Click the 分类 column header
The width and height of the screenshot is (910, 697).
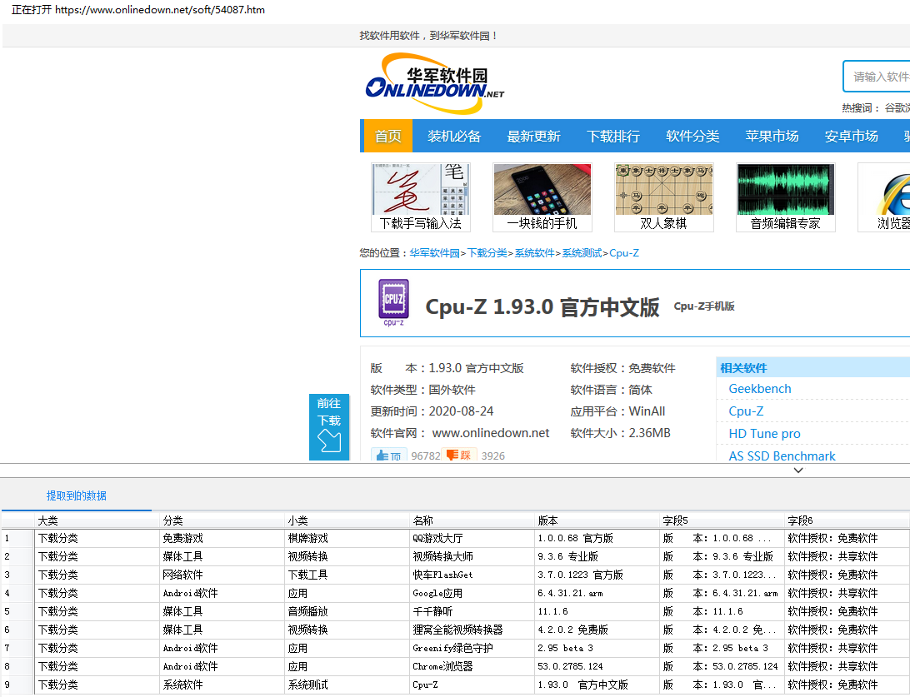[x=222, y=520]
